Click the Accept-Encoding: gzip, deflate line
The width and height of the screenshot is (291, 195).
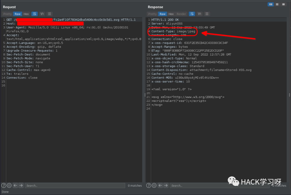pyautogui.click(x=34, y=47)
